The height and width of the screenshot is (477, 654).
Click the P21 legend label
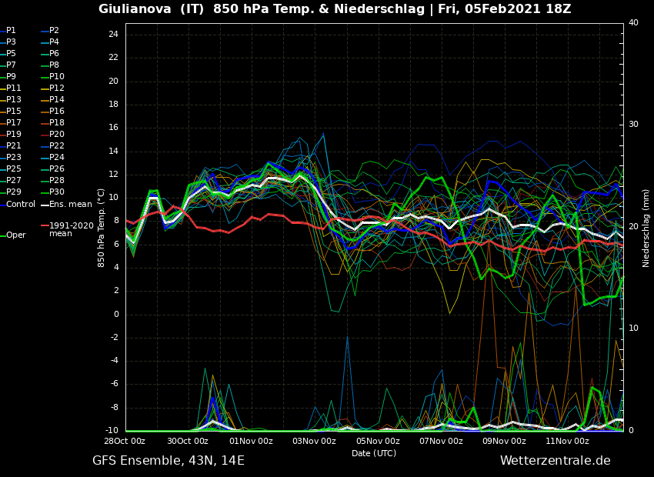[14, 146]
